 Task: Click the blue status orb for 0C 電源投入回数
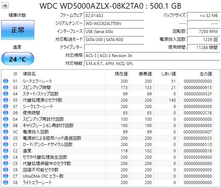coord(6,132)
